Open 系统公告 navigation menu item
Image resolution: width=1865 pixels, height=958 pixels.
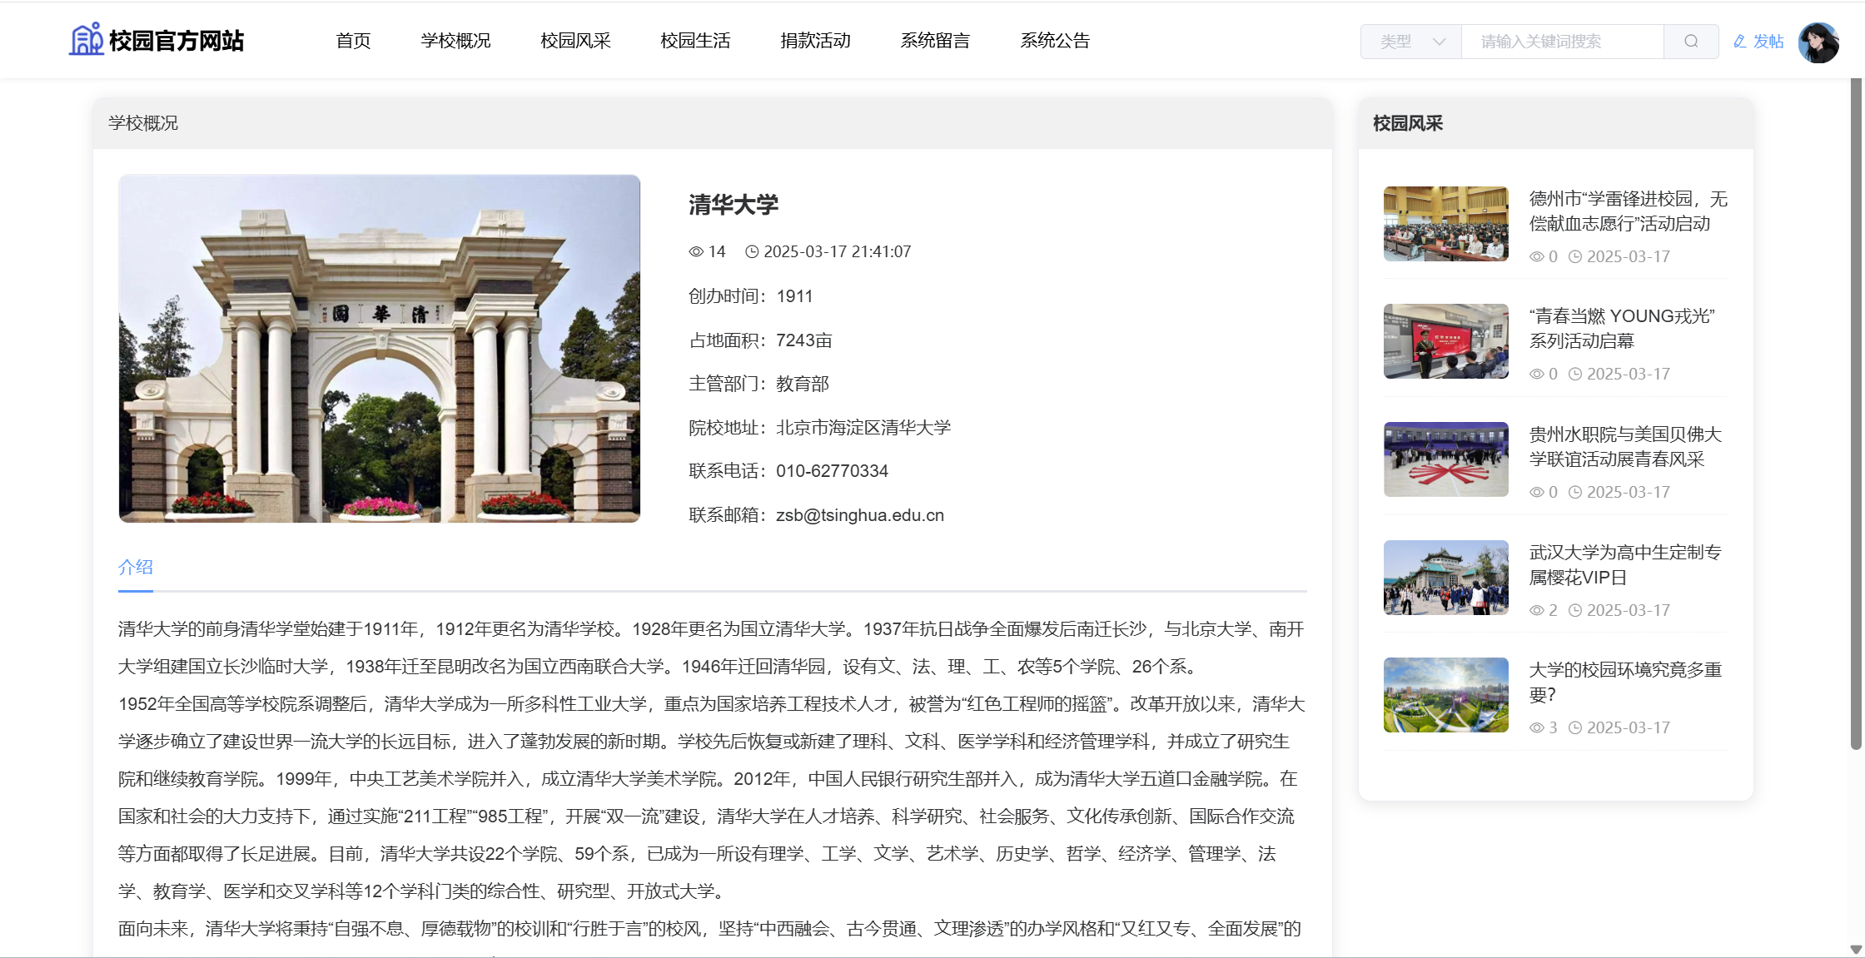pos(1055,41)
